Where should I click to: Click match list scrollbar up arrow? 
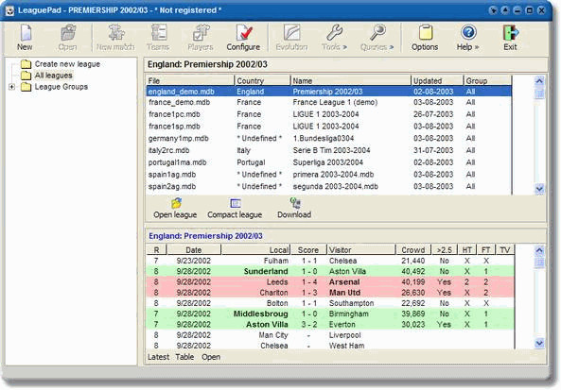pyautogui.click(x=539, y=250)
